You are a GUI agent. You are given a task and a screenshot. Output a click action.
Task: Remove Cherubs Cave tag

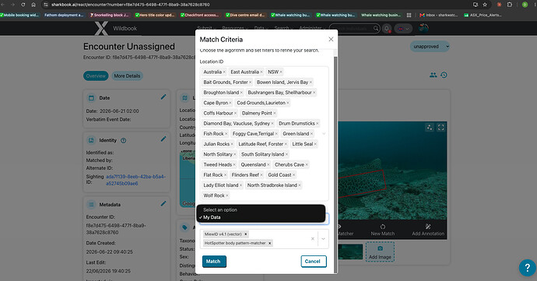[307, 164]
